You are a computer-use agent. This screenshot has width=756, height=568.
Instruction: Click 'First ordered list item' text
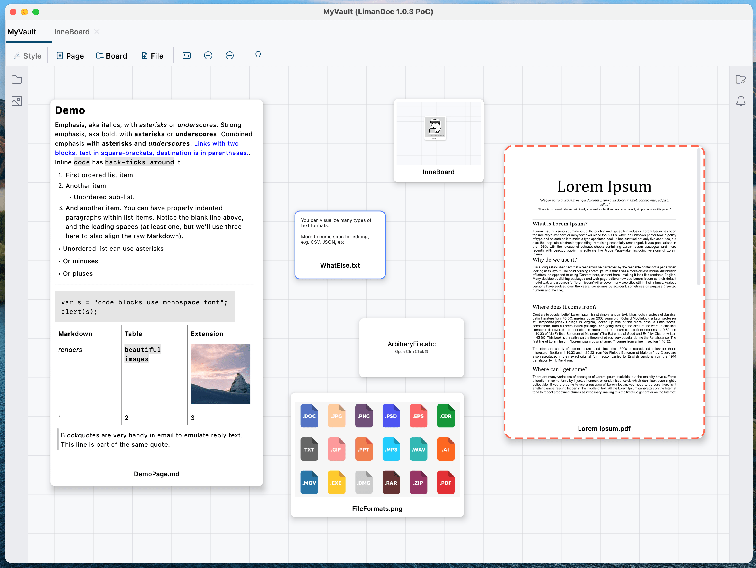click(99, 175)
